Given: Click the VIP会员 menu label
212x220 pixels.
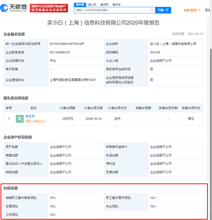Looking at the screenshot, I should pyautogui.click(x=190, y=10).
